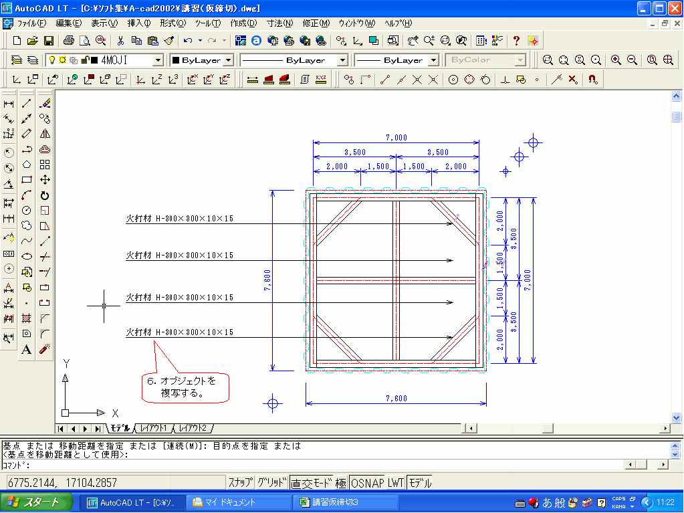Click the Snap to Perpendicular osnap icon
The height and width of the screenshot is (513, 684).
pyautogui.click(x=505, y=80)
